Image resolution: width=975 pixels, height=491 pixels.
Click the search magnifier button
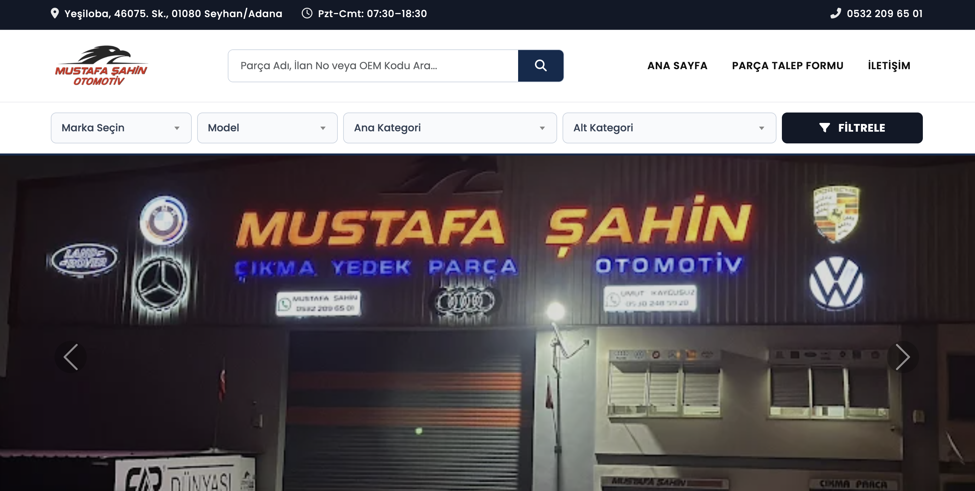(x=540, y=66)
